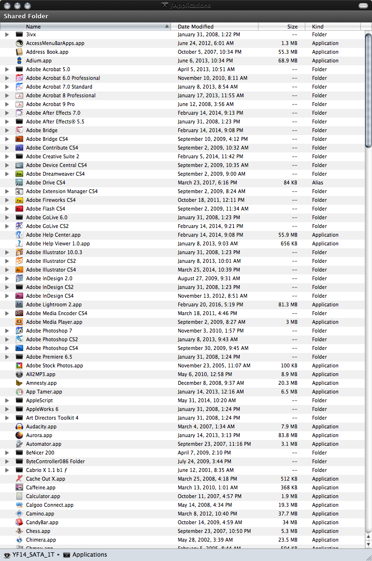Click the Adobe Fireworks CS4 icon
Viewport: 372px width, 561px height.
click(x=19, y=200)
